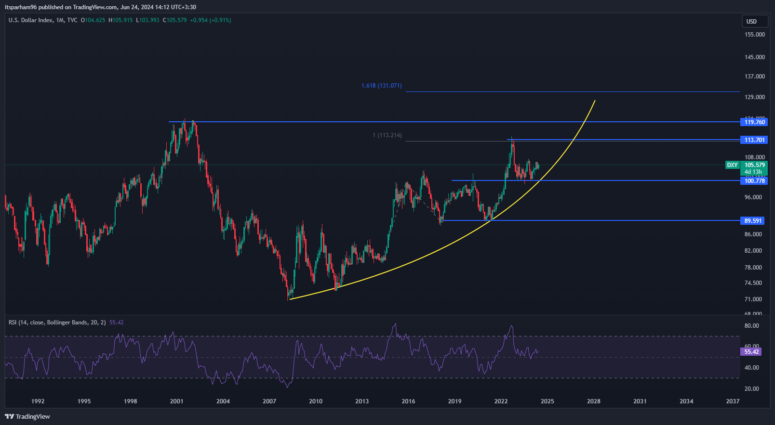Click the DXY symbol tag
775x425 pixels.
(732, 165)
